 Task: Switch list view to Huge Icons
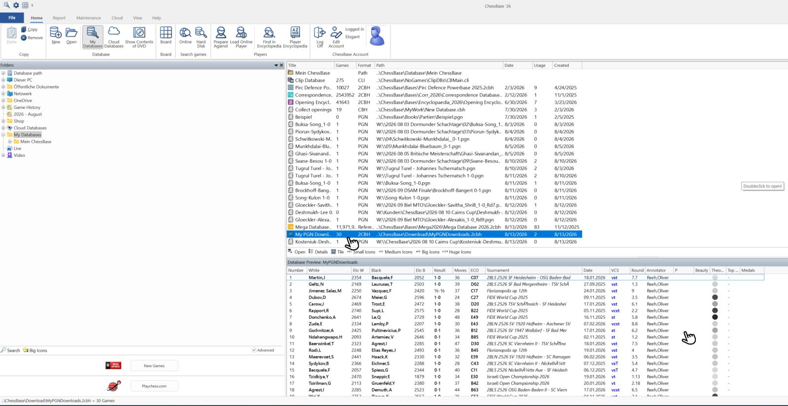coord(457,252)
